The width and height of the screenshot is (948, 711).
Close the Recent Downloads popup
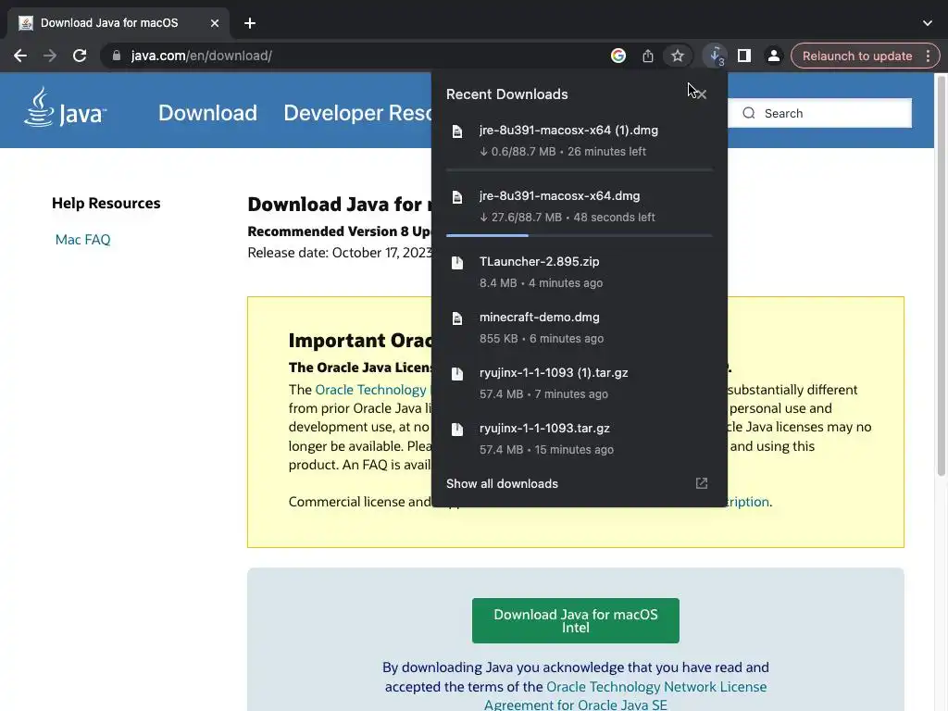point(702,94)
